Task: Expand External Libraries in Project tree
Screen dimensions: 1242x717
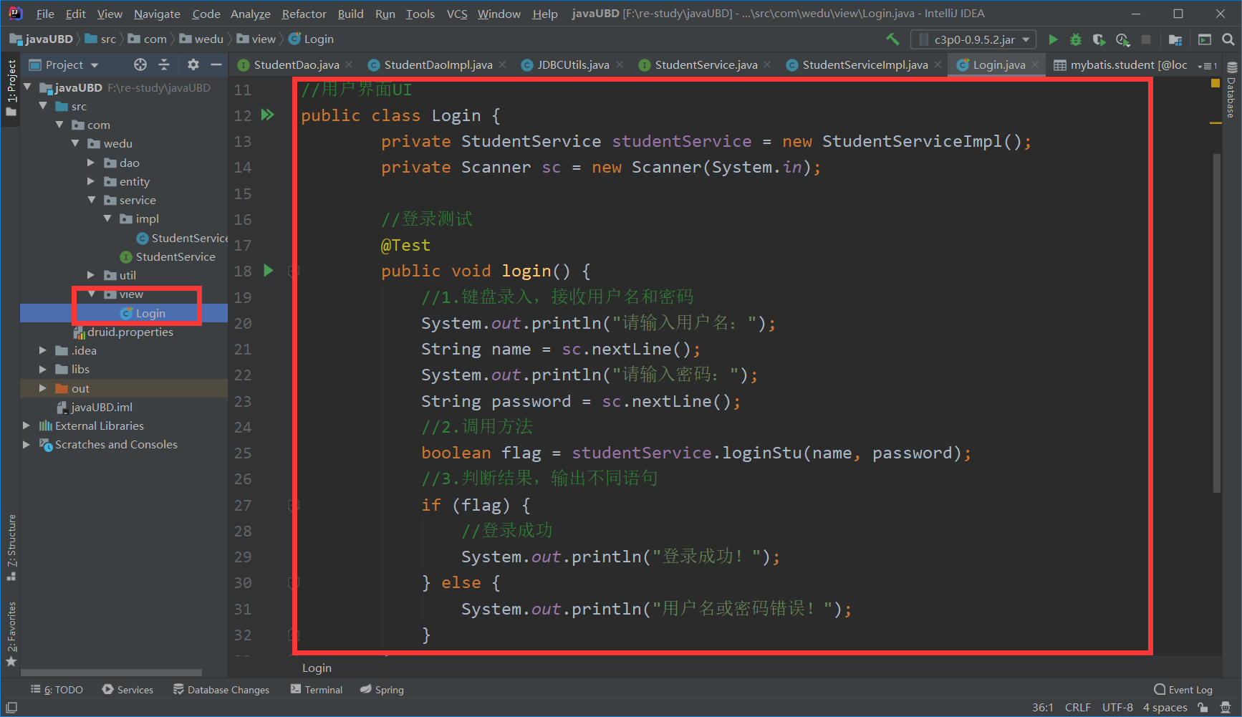Action: click(x=27, y=425)
